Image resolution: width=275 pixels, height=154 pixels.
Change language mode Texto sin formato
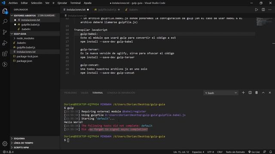[x=235, y=152]
